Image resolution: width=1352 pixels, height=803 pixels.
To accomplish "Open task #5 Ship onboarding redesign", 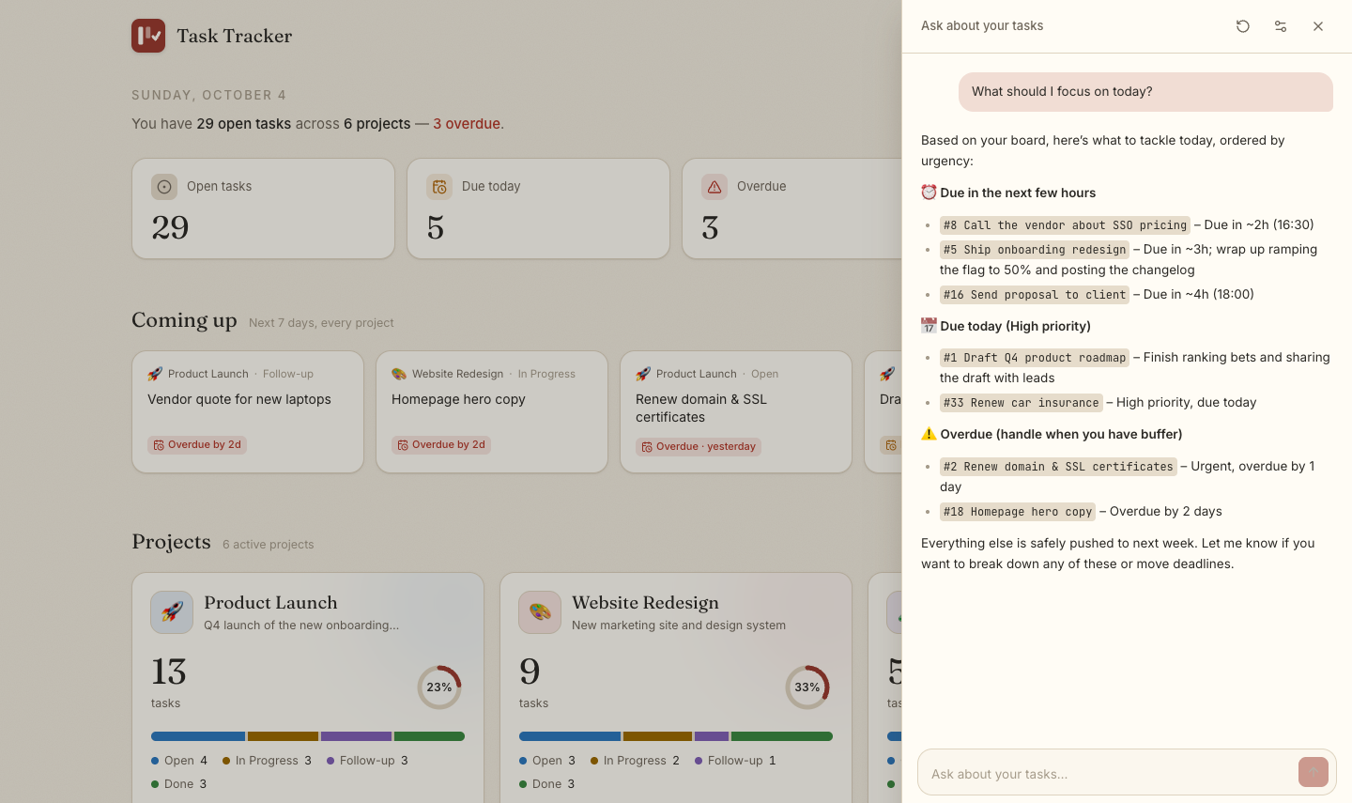I will [1035, 250].
